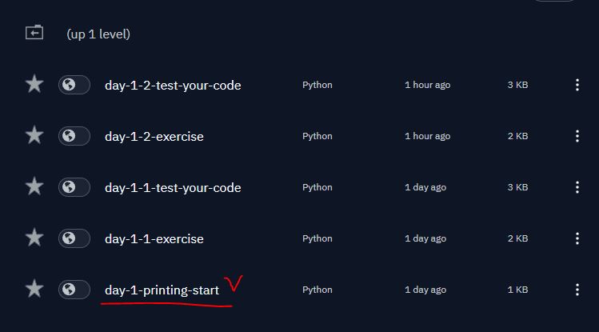This screenshot has height=332, width=599.
Task: Favorite the day-1-1-test-your-code repl
Action: tap(34, 186)
